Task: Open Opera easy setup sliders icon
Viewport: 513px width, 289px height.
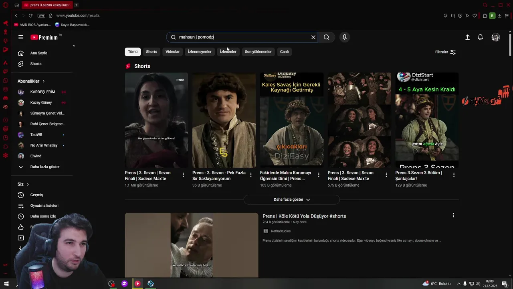Action: (x=507, y=16)
